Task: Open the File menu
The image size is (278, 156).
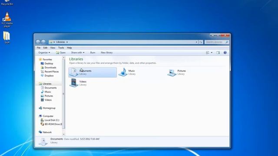Action: [39, 48]
